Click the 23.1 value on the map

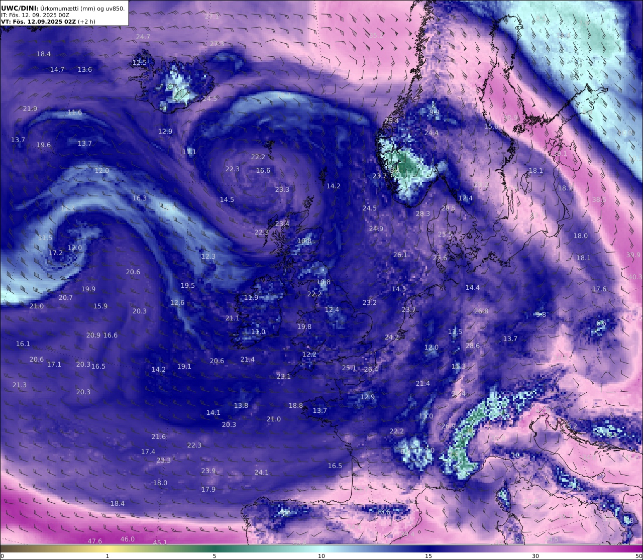coord(284,377)
